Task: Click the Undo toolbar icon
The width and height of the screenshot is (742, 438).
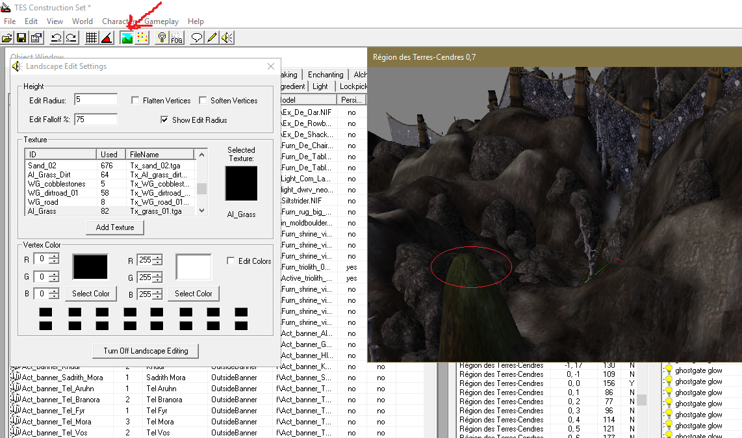Action: pyautogui.click(x=57, y=38)
